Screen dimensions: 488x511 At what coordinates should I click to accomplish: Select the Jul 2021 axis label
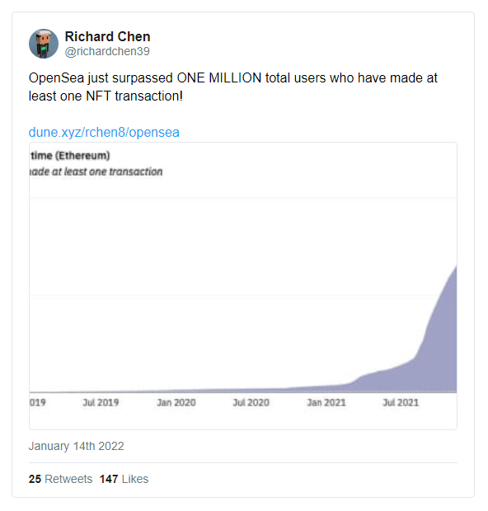tap(401, 402)
